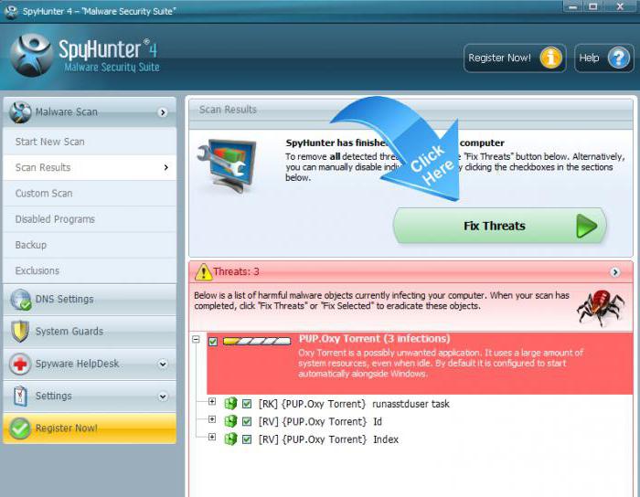Screen dimensions: 640x497
Task: Maximize the SpyHunter window
Action: click(x=593, y=6)
